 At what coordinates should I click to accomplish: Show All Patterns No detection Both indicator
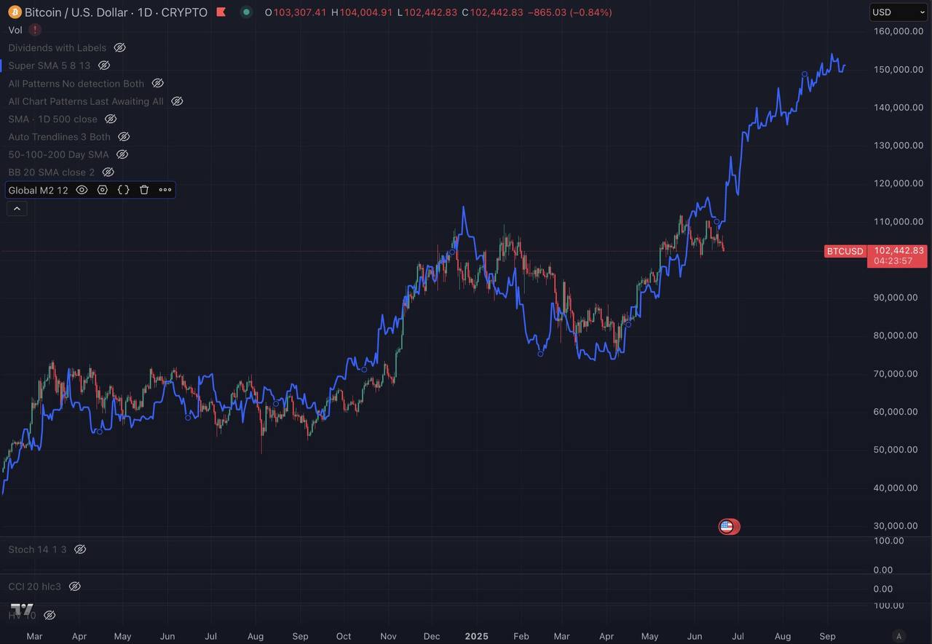coord(157,84)
